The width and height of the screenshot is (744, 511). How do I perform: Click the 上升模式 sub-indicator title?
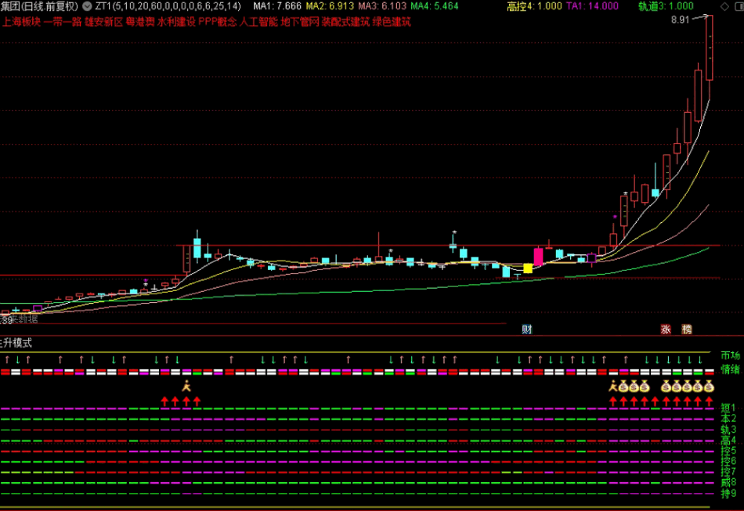pos(16,343)
